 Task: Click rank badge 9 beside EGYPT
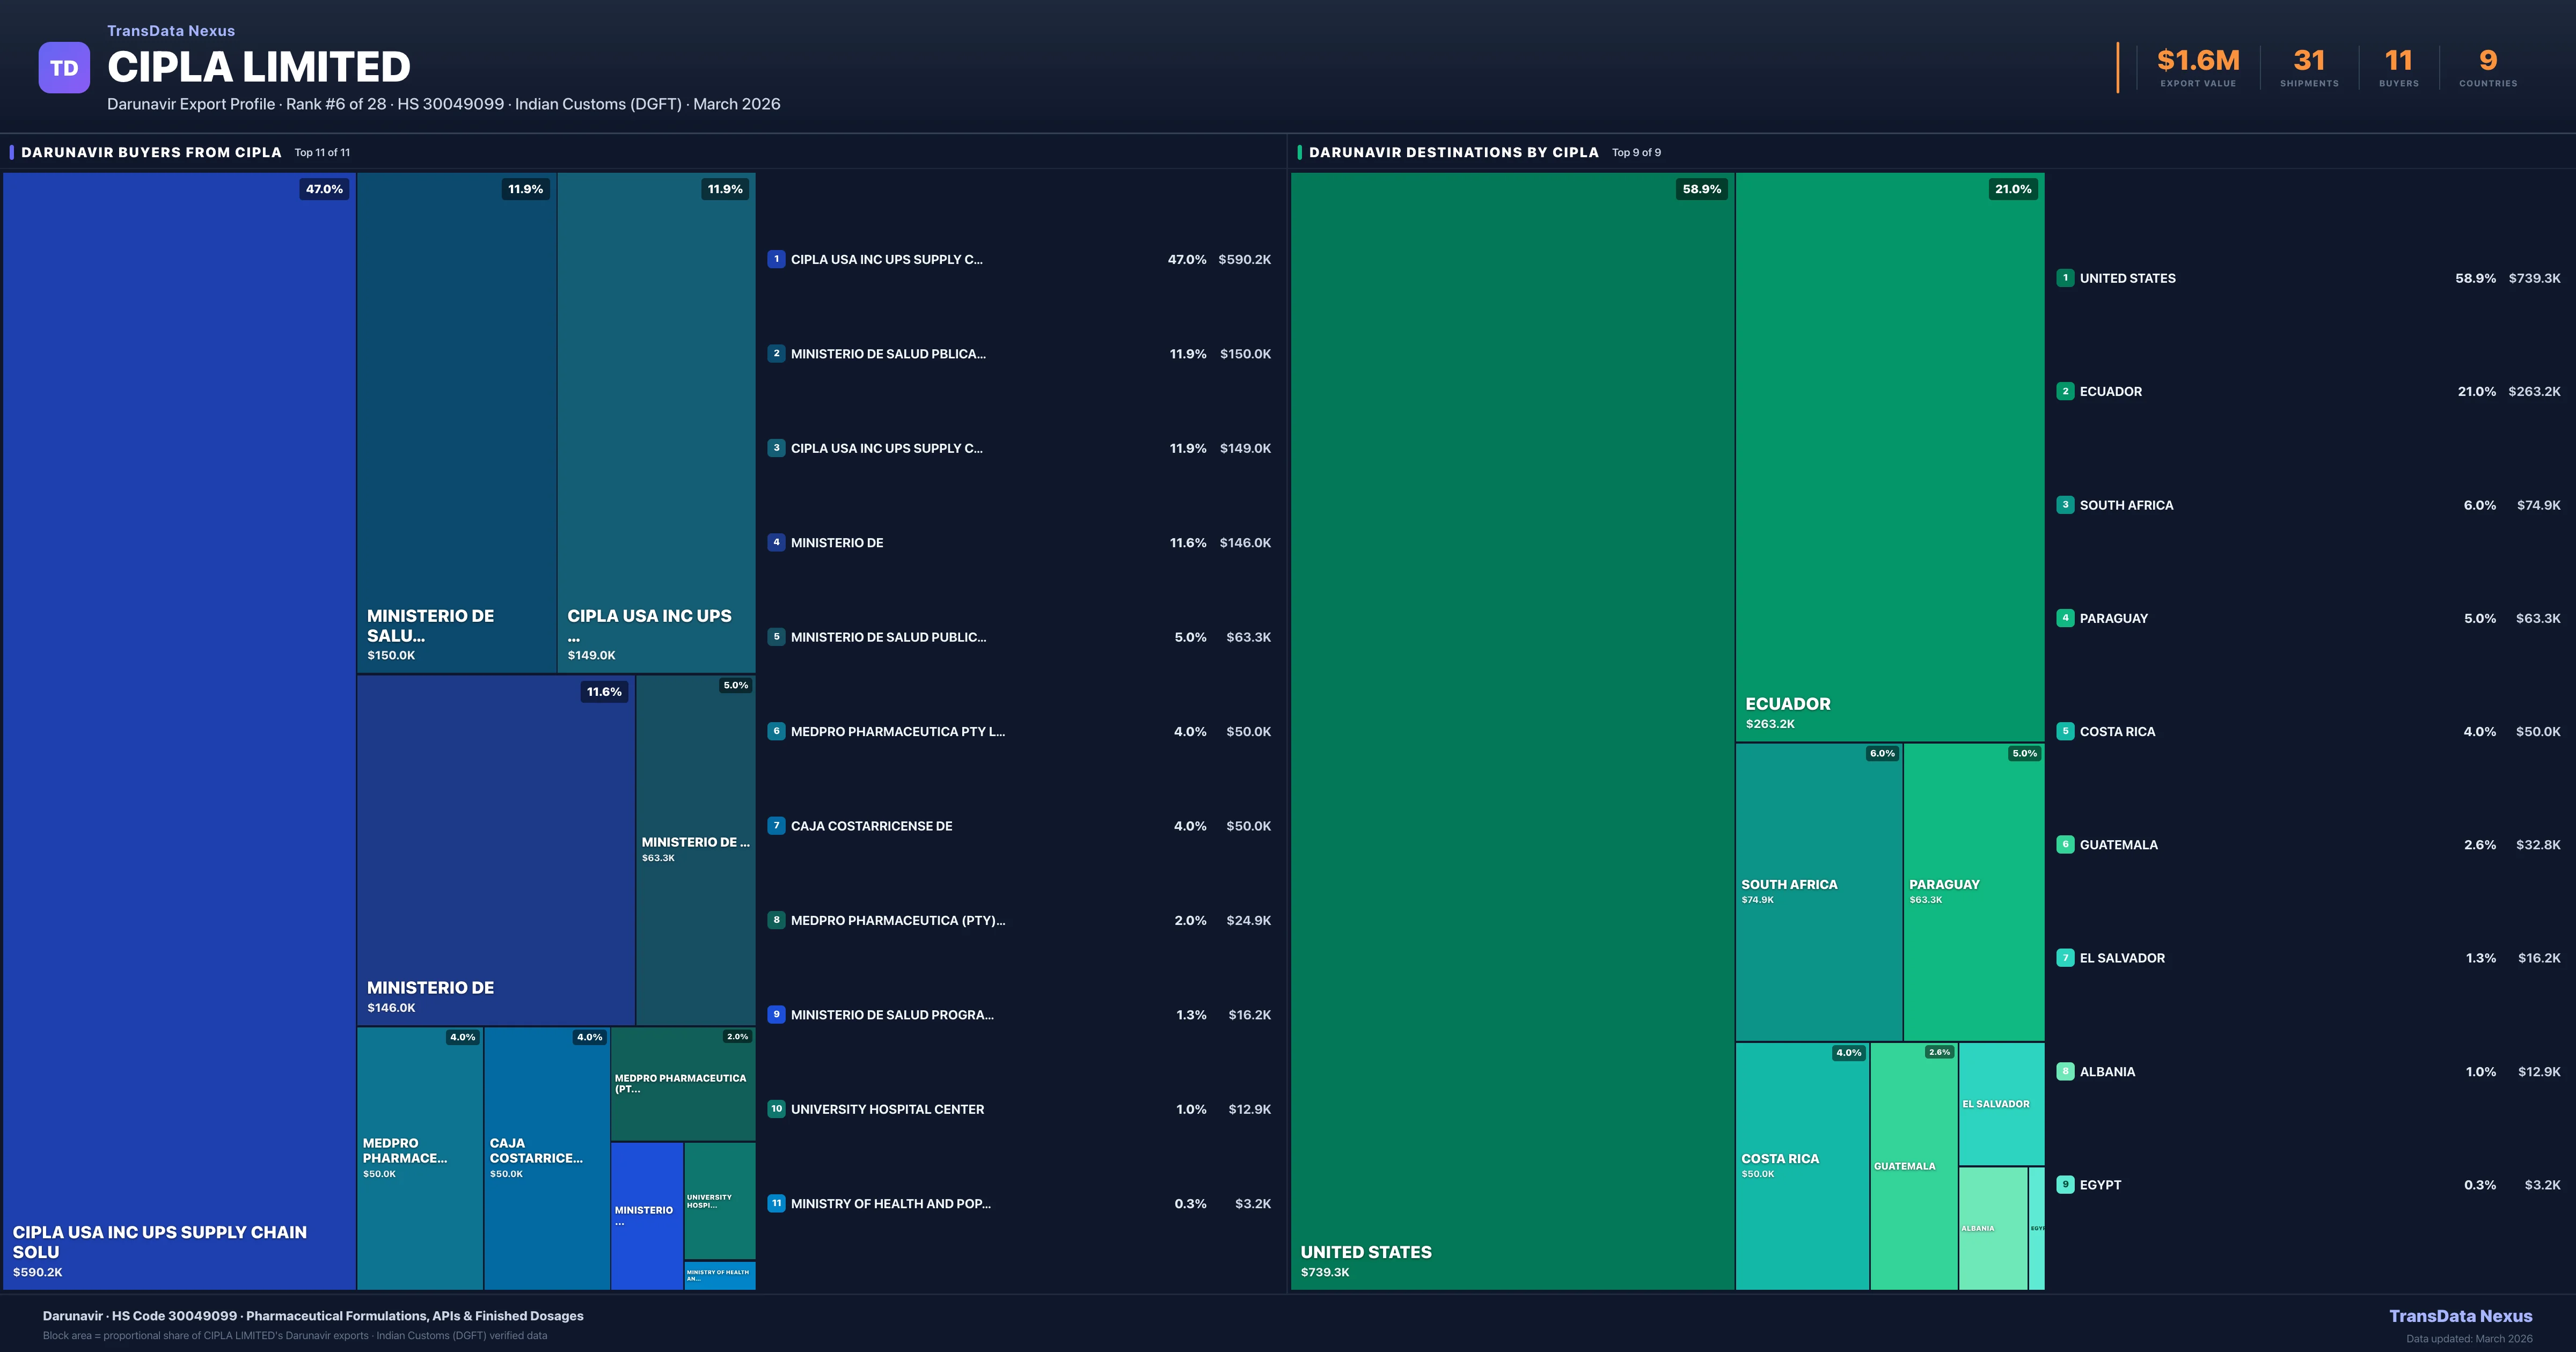coord(2065,1184)
